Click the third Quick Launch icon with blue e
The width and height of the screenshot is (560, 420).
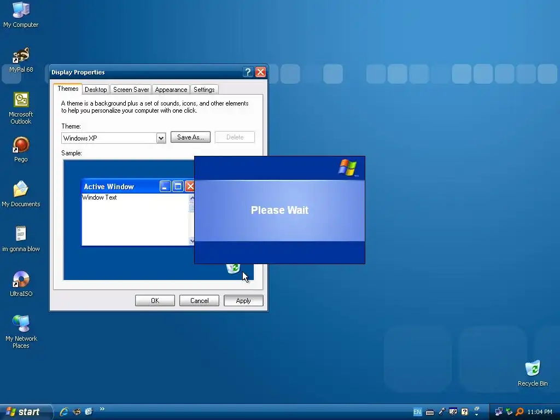pos(89,411)
